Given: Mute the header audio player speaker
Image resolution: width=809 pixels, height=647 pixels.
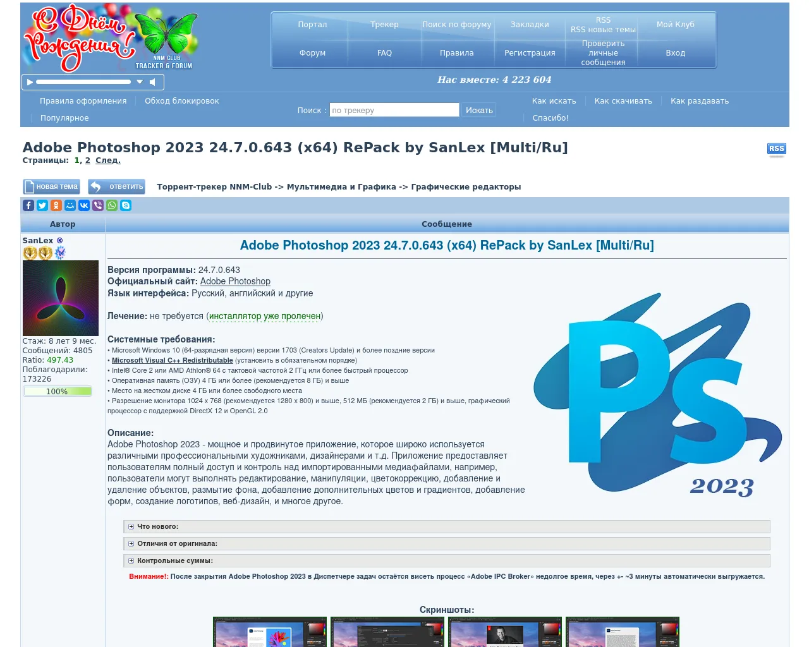Looking at the screenshot, I should tap(152, 82).
